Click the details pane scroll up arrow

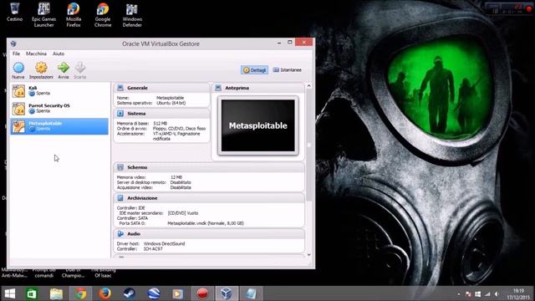pos(308,86)
